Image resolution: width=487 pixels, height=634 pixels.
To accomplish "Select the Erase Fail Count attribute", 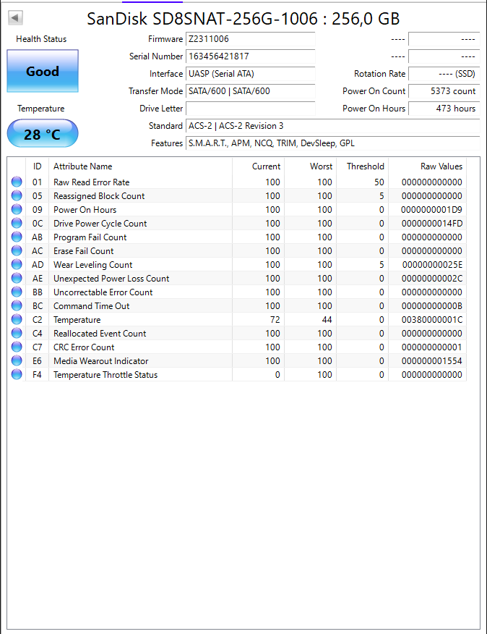I will click(84, 251).
